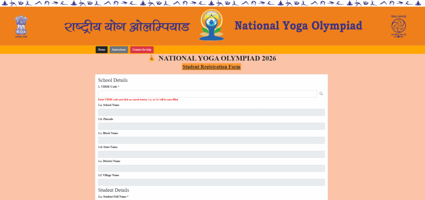Image resolution: width=425 pixels, height=200 pixels.
Task: Click the '2.a. Student Full Name *' label
Action: coord(113,197)
